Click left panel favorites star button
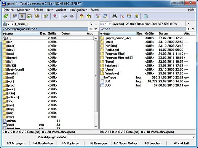198x148 pixels. tap(91, 29)
